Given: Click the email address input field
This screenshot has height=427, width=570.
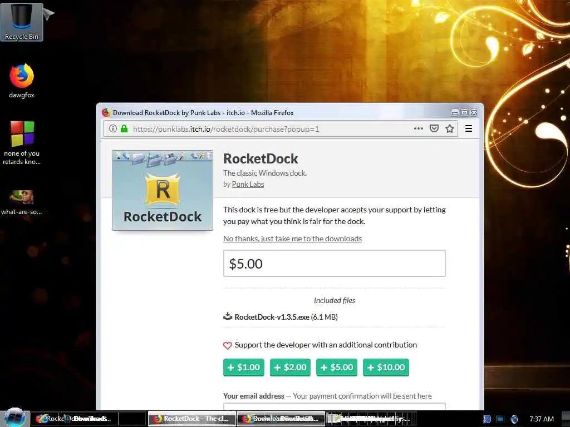Looking at the screenshot, I should tap(335, 406).
